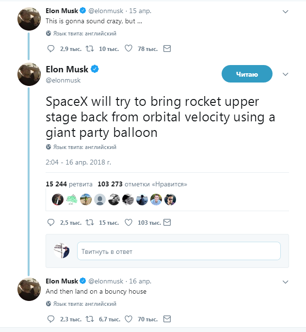Expand the options chevron next to 'Читаю'
306x332 pixels.
pos(285,74)
